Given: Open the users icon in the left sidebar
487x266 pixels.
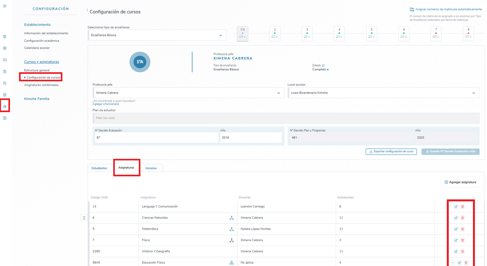Looking at the screenshot, I should coord(5,83).
